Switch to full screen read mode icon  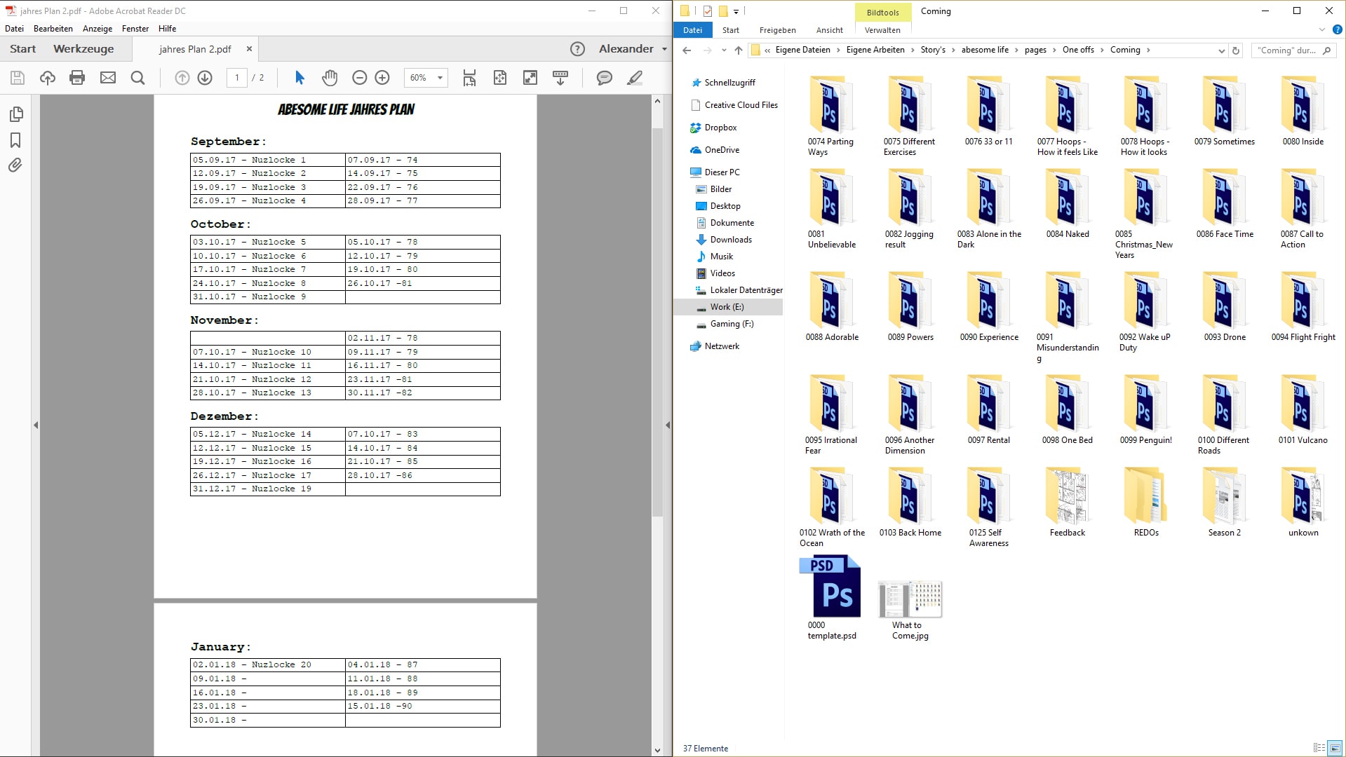[x=530, y=78]
